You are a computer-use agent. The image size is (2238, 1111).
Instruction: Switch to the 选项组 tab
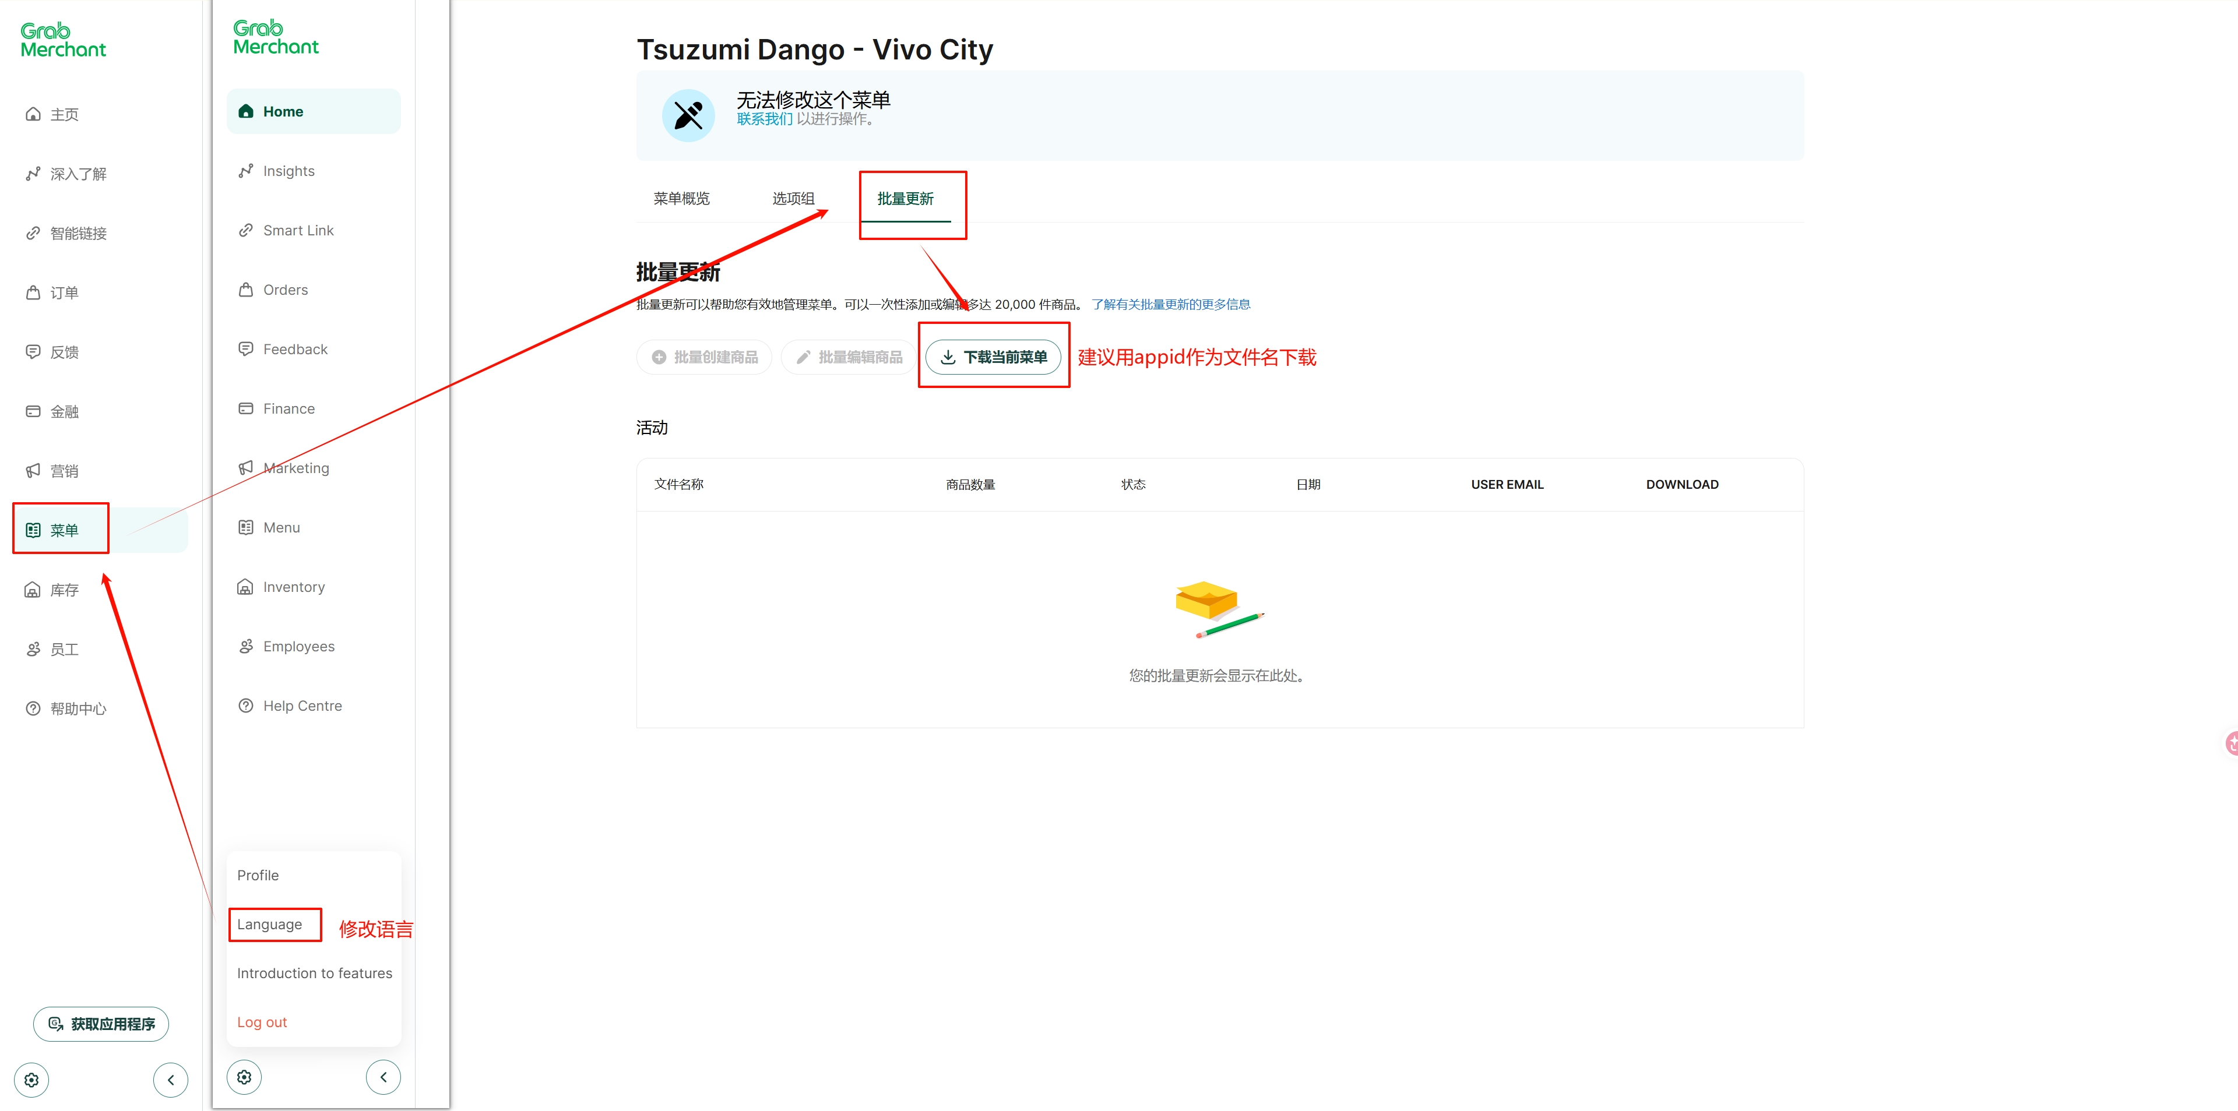793,199
